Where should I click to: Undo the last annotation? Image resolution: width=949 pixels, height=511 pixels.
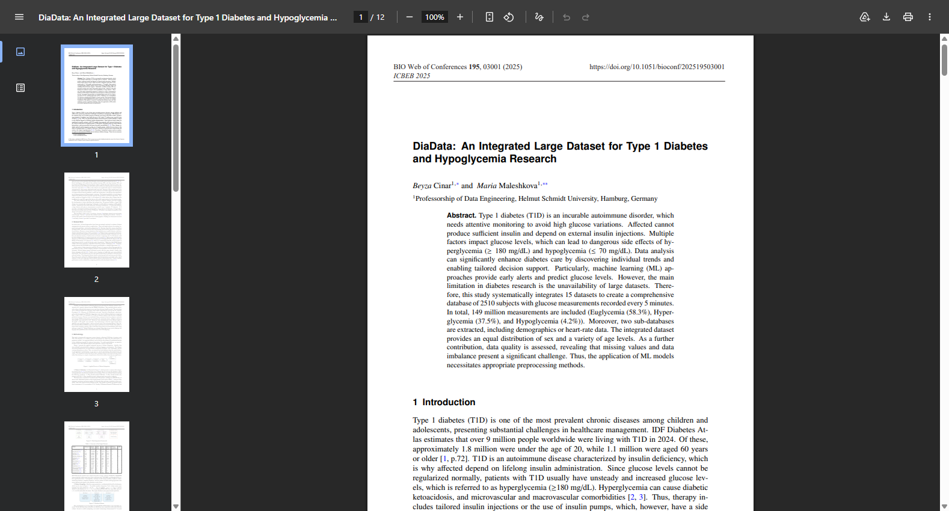pyautogui.click(x=567, y=17)
